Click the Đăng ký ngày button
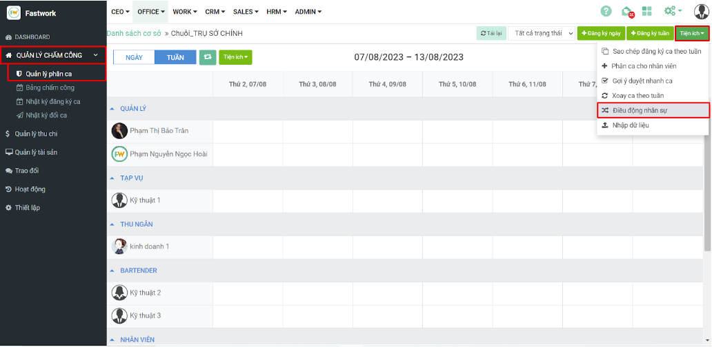 (600, 33)
